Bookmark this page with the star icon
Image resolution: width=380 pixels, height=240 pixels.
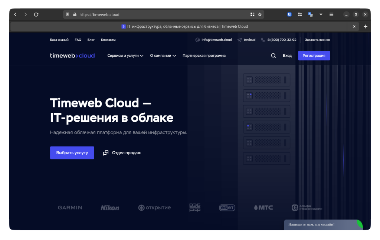(260, 14)
